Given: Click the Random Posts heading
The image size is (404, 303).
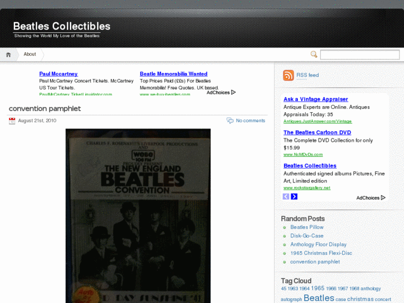Looking at the screenshot, I should pos(303,218).
